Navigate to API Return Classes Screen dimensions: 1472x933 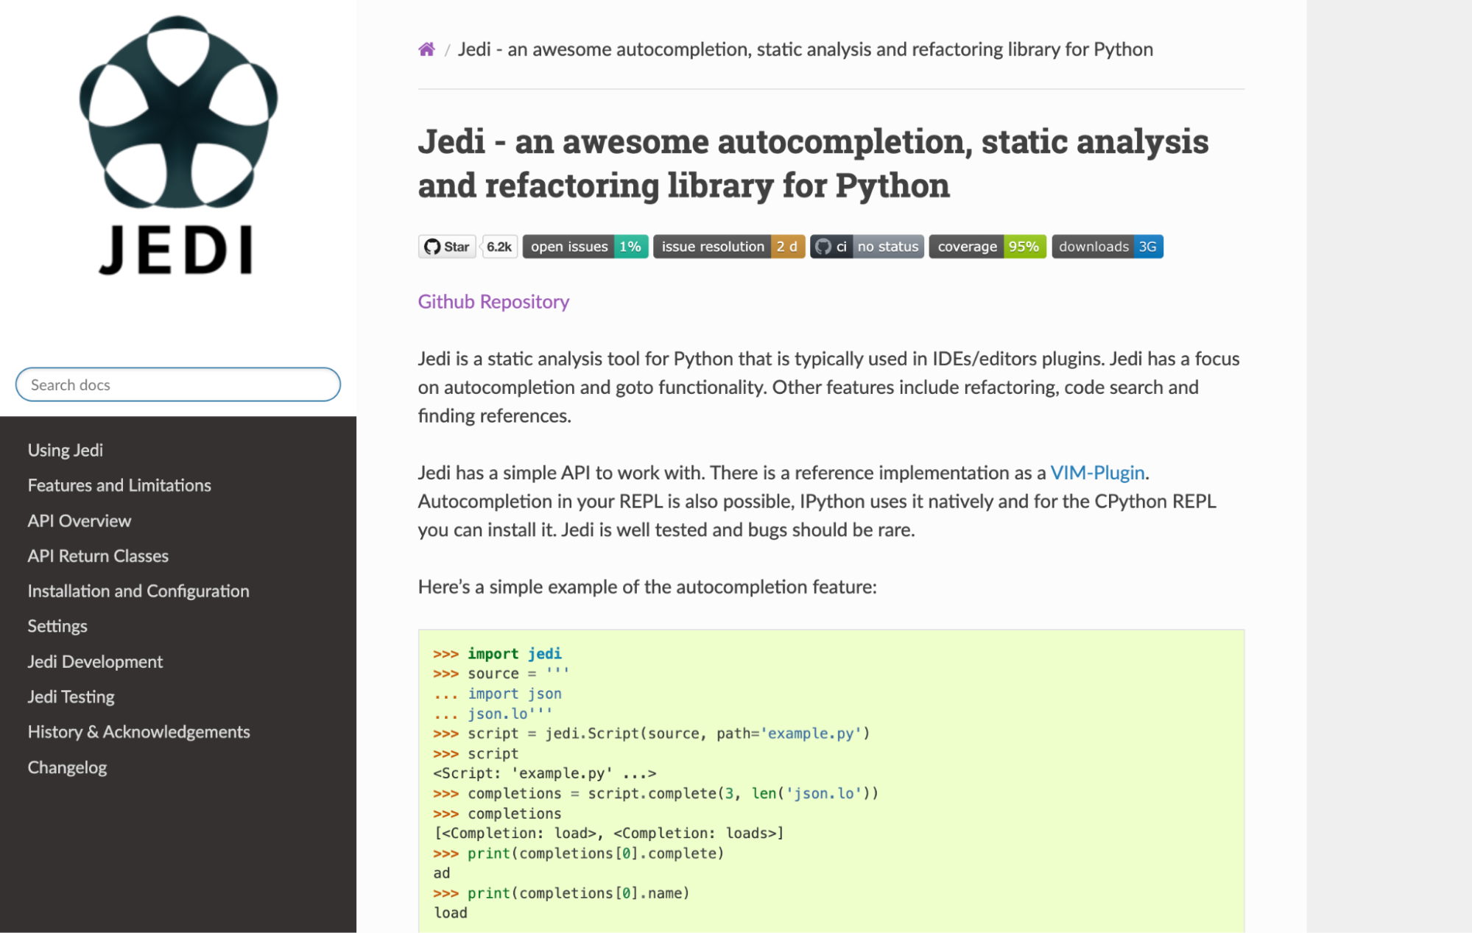click(x=98, y=556)
